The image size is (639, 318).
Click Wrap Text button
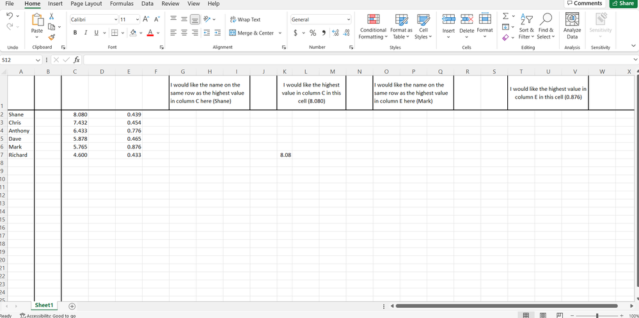[x=246, y=19]
